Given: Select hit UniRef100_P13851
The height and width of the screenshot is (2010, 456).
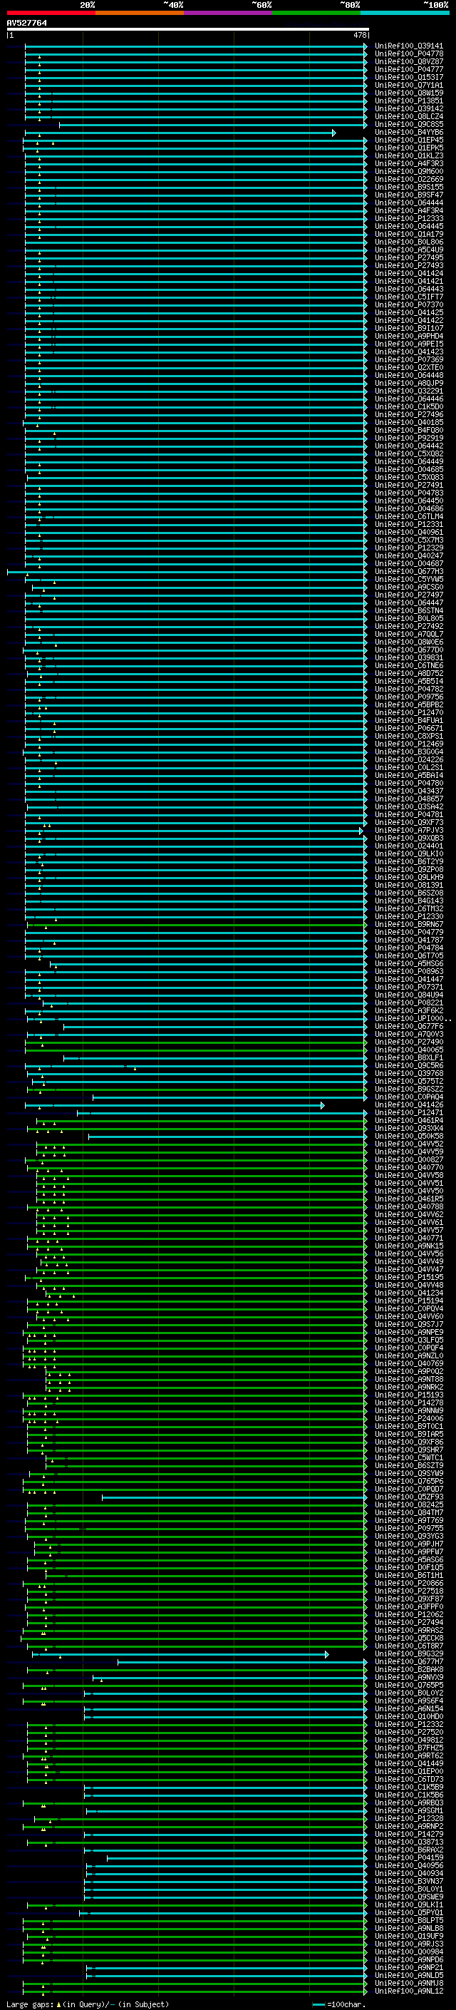Looking at the screenshot, I should coord(409,101).
